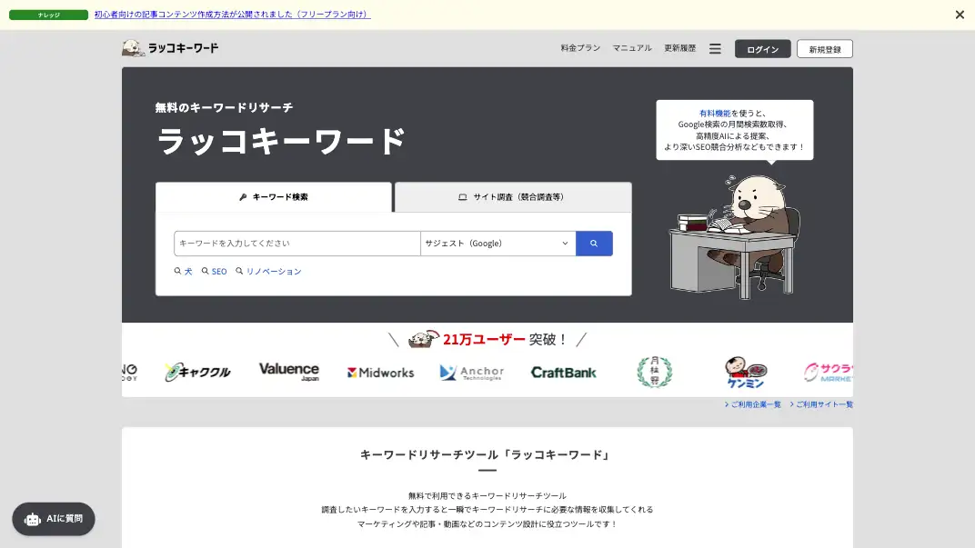Click the 21万ユーザー text
The height and width of the screenshot is (548, 975).
484,339
